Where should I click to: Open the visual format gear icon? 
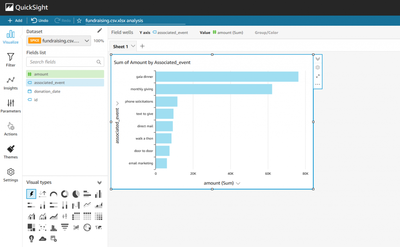tap(318, 68)
